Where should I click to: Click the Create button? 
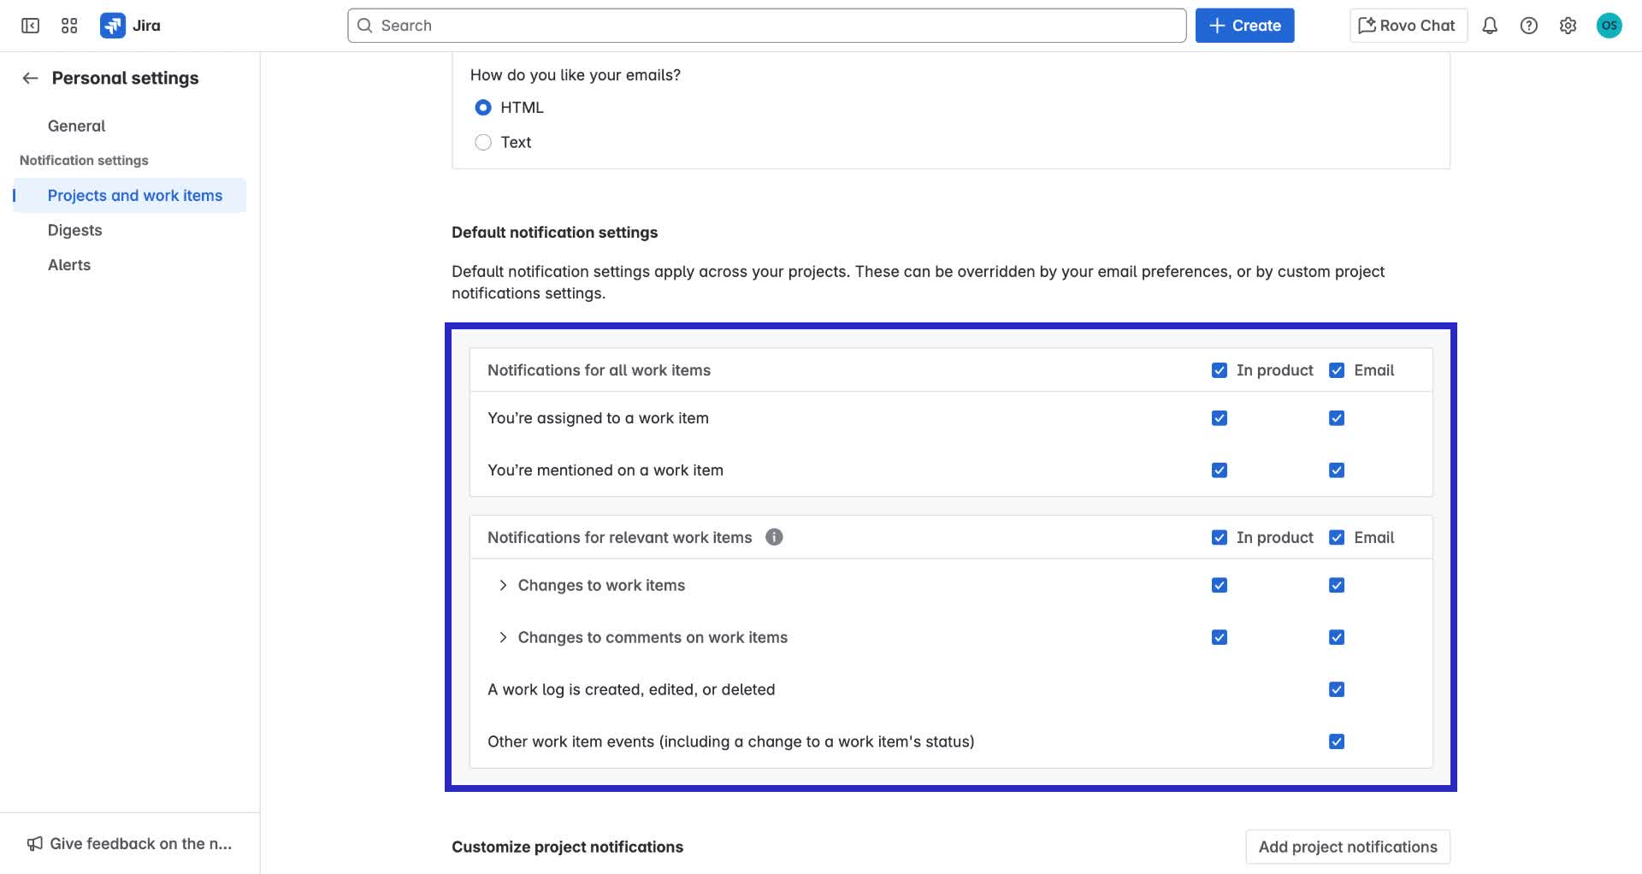[1244, 25]
